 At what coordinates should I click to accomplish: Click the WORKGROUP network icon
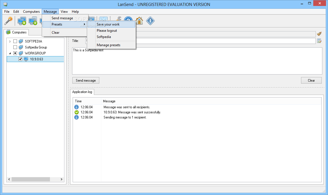pyautogui.click(x=21, y=53)
